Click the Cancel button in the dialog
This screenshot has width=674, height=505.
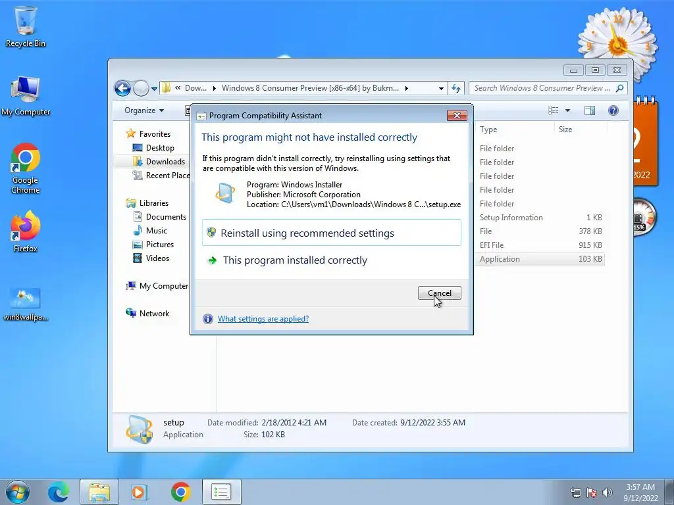pos(439,293)
